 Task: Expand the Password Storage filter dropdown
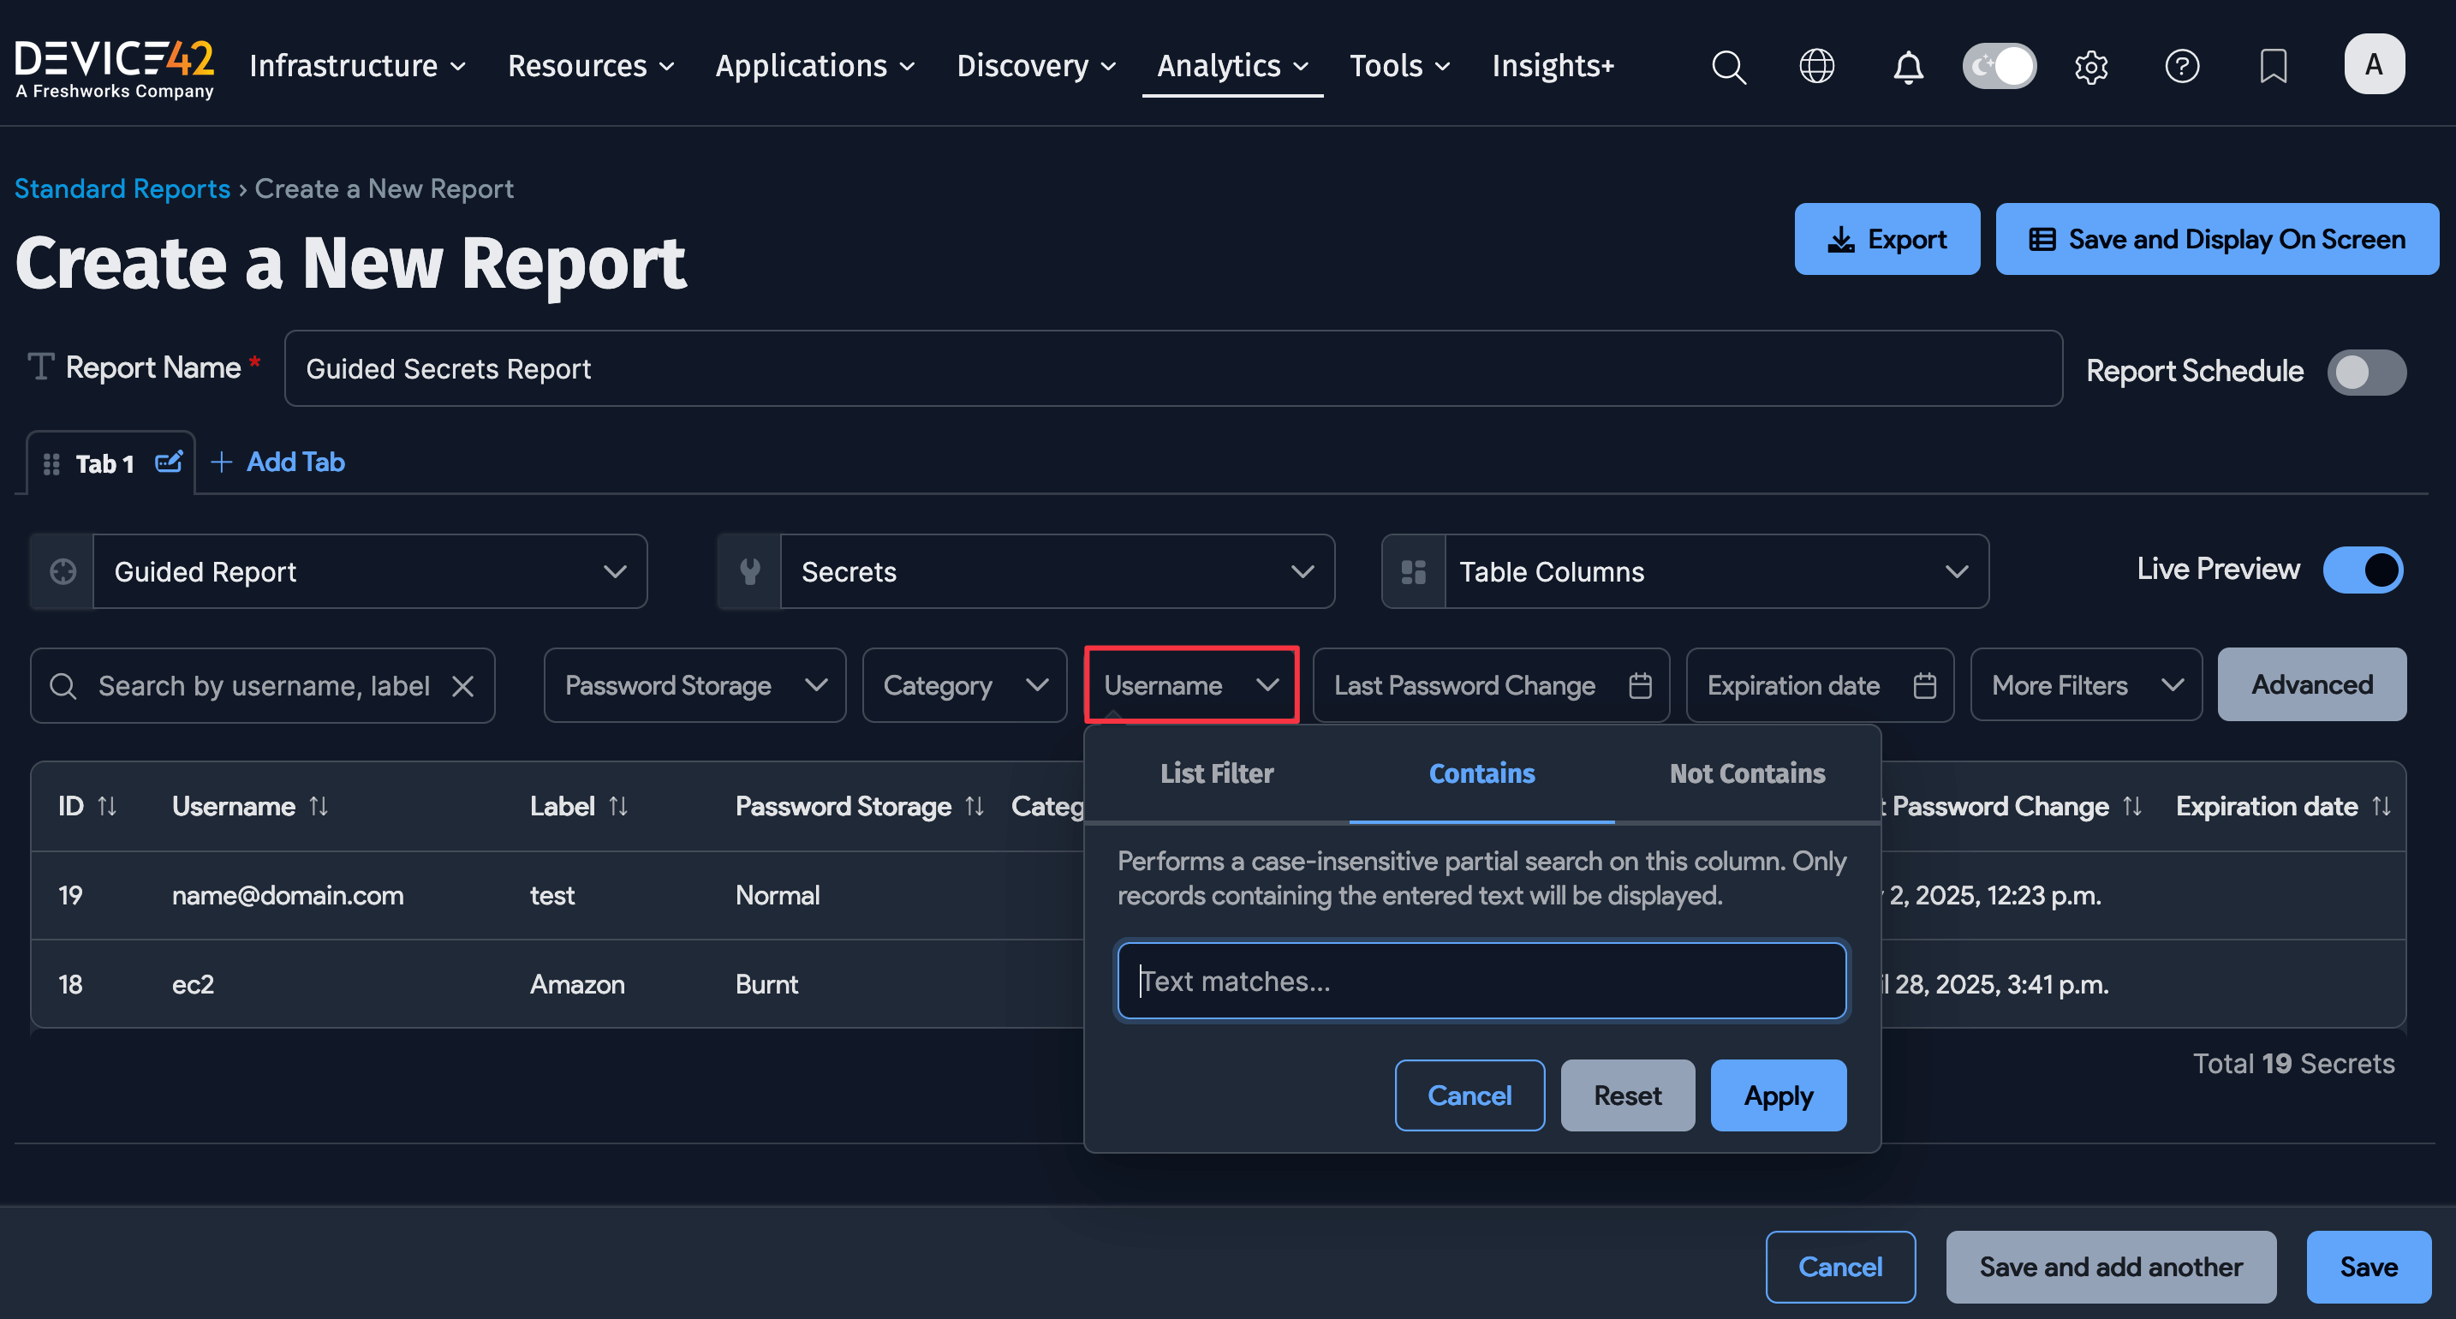click(694, 686)
